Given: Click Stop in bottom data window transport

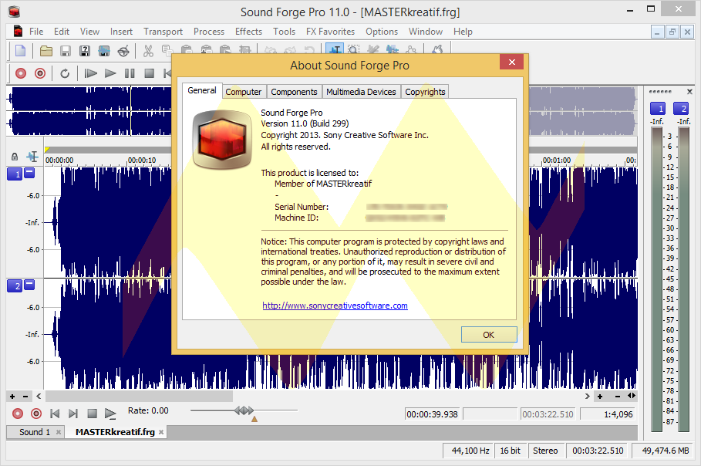Looking at the screenshot, I should pyautogui.click(x=92, y=414).
